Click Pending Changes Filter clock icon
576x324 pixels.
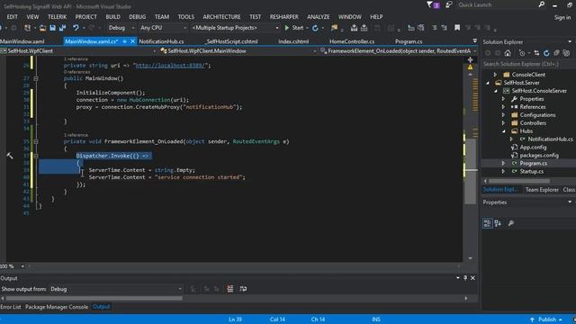click(522, 53)
